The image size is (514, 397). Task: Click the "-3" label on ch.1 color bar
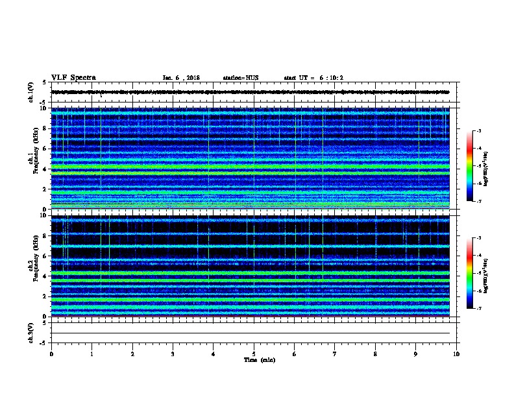478,130
